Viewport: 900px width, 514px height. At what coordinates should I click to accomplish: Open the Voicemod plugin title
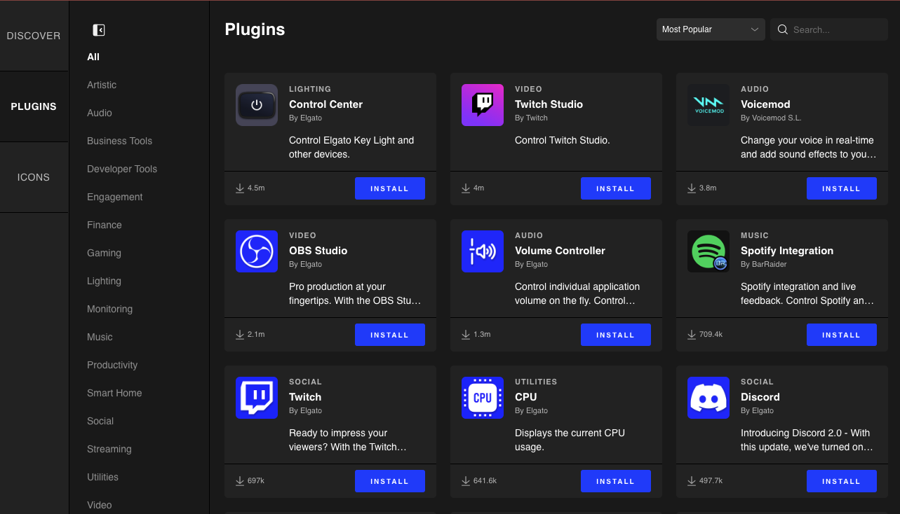pyautogui.click(x=765, y=104)
